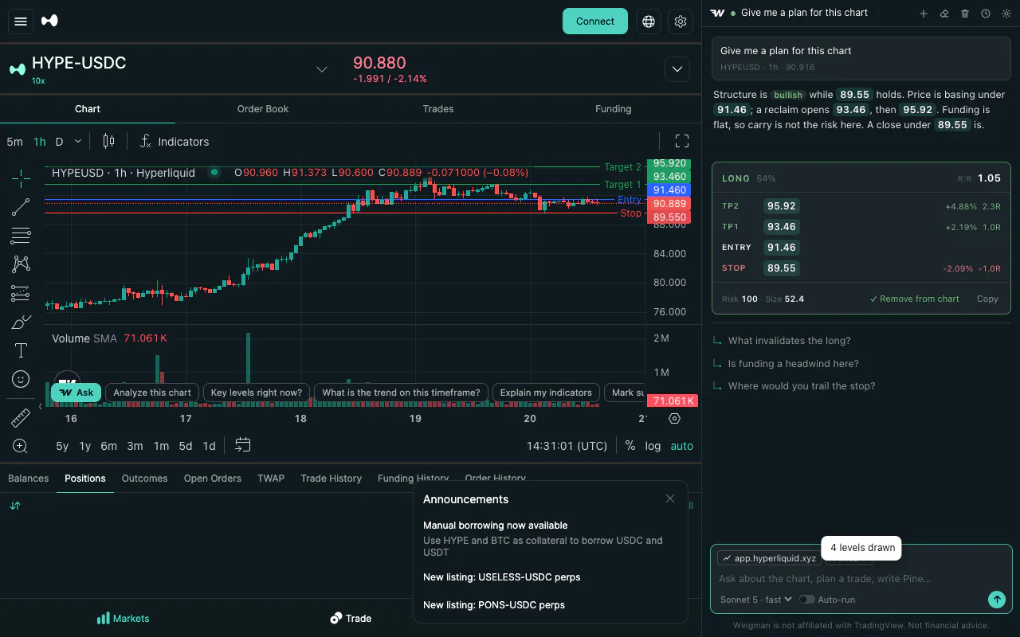Select the forecasting and measurement tool
Image resolution: width=1020 pixels, height=637 pixels.
tap(21, 293)
